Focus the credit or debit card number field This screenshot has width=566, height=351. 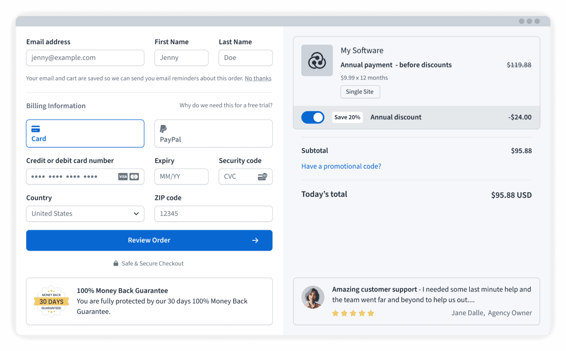72,177
